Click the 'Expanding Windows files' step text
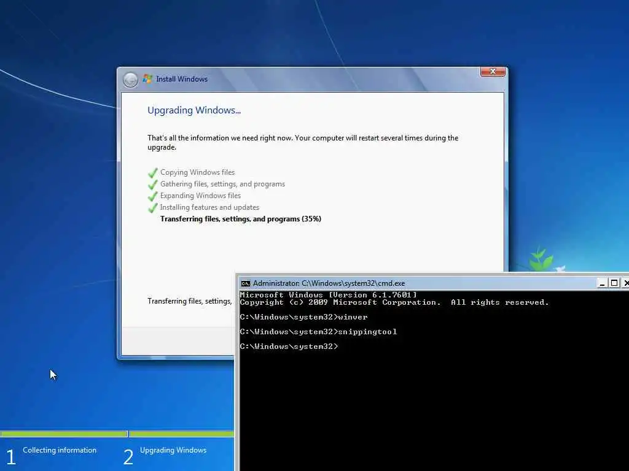 tap(201, 196)
